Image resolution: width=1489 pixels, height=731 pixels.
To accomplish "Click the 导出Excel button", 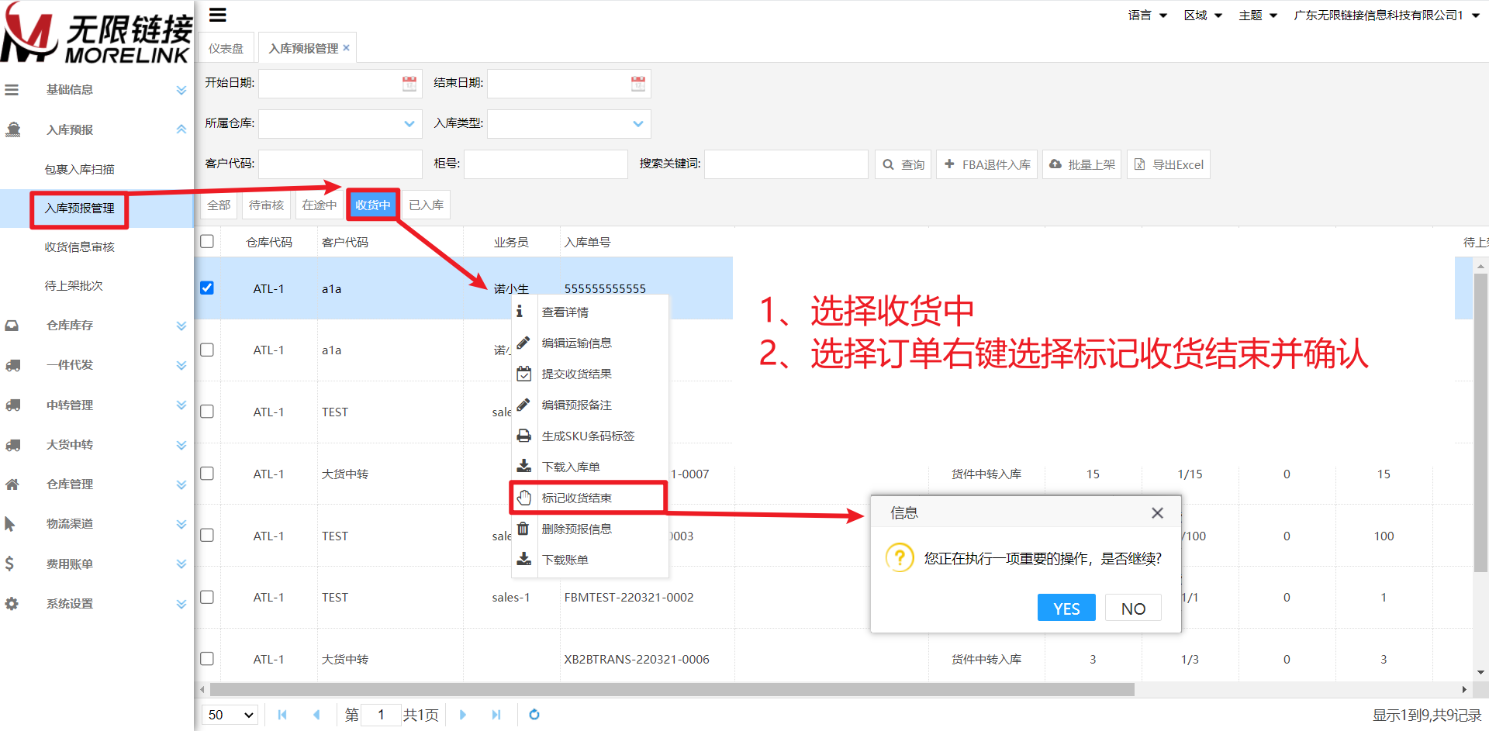I will 1169,164.
